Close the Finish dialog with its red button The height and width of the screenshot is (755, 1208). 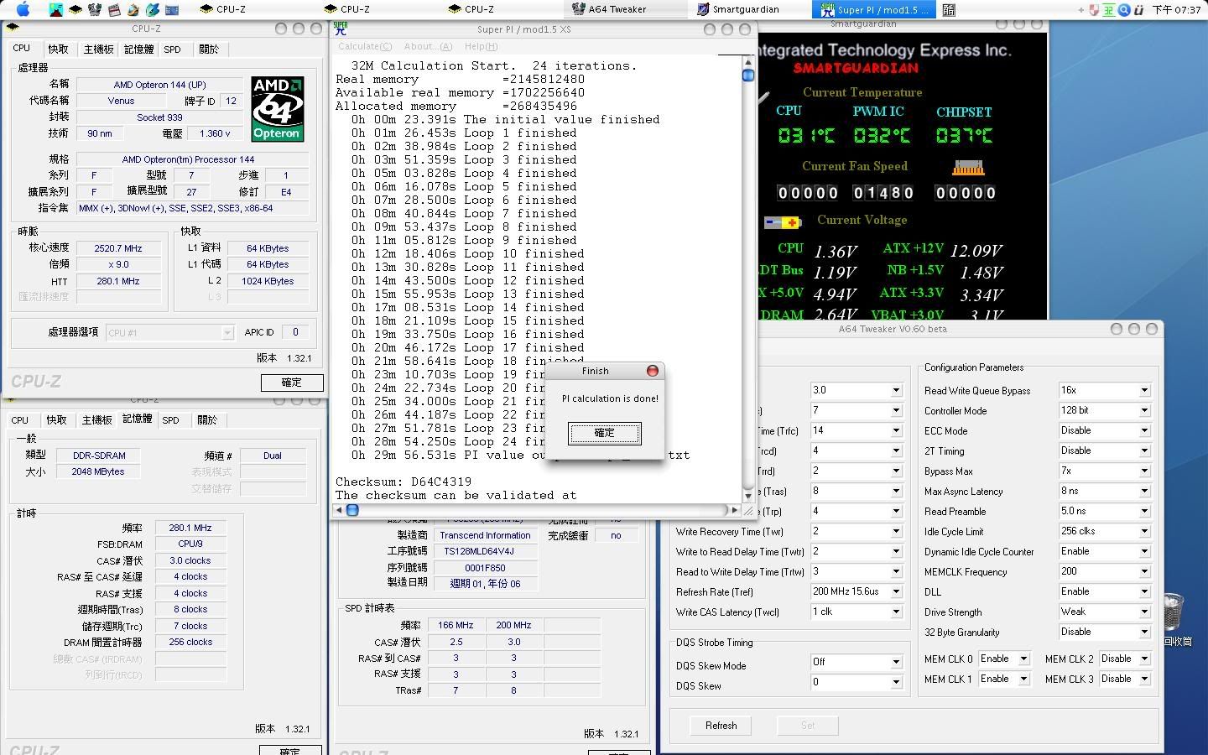point(653,371)
